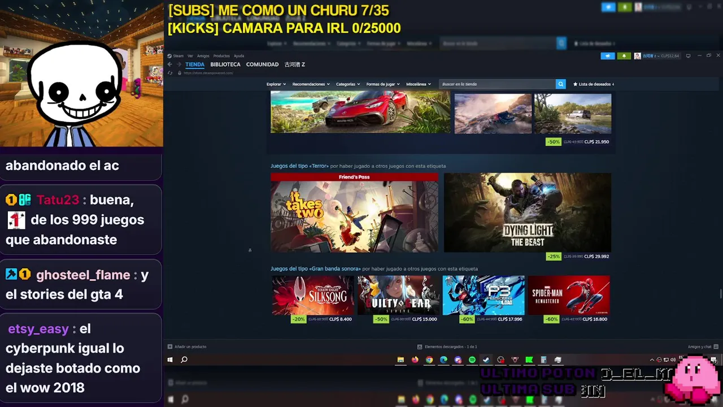Show hidden system tray icons
The image size is (723, 407).
click(652, 360)
